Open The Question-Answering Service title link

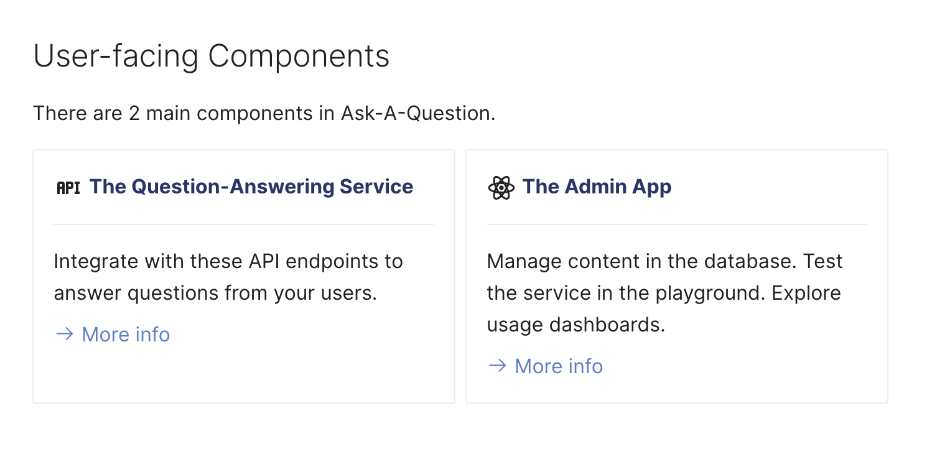[x=251, y=187]
